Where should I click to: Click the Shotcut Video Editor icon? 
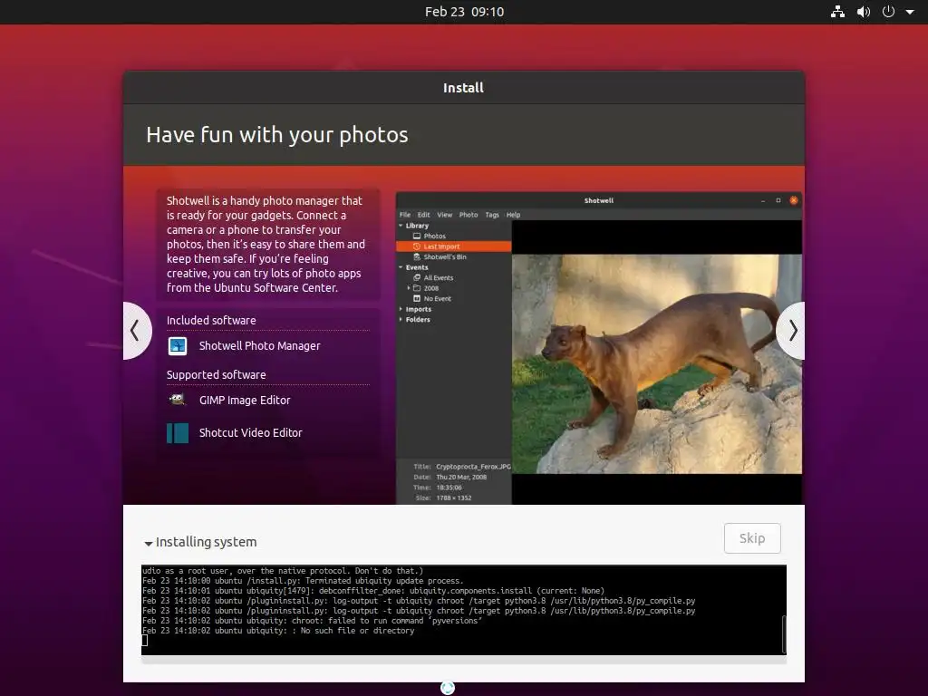click(178, 432)
